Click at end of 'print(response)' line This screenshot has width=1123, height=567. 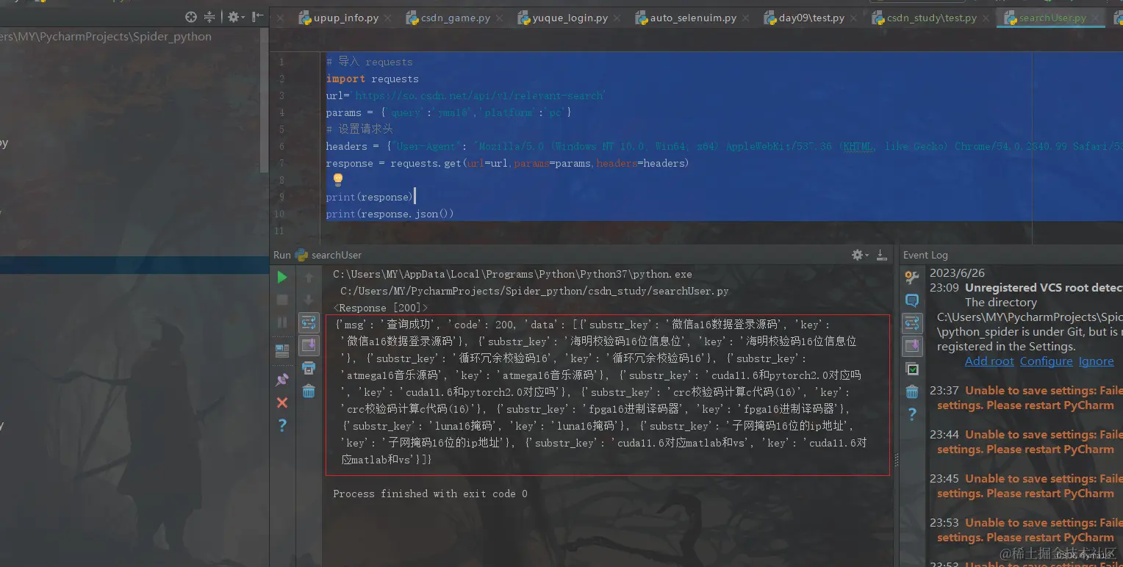pos(415,197)
